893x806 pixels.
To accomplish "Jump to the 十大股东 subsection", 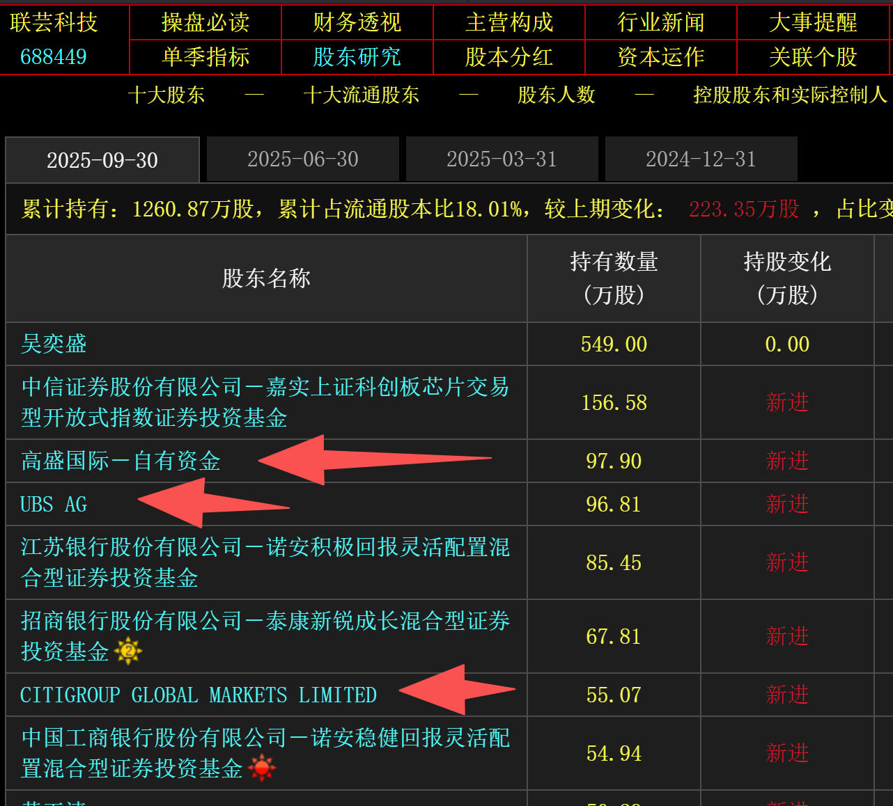I will coord(166,95).
